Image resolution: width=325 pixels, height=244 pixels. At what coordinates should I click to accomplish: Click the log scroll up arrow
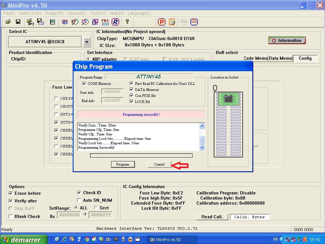[202, 126]
